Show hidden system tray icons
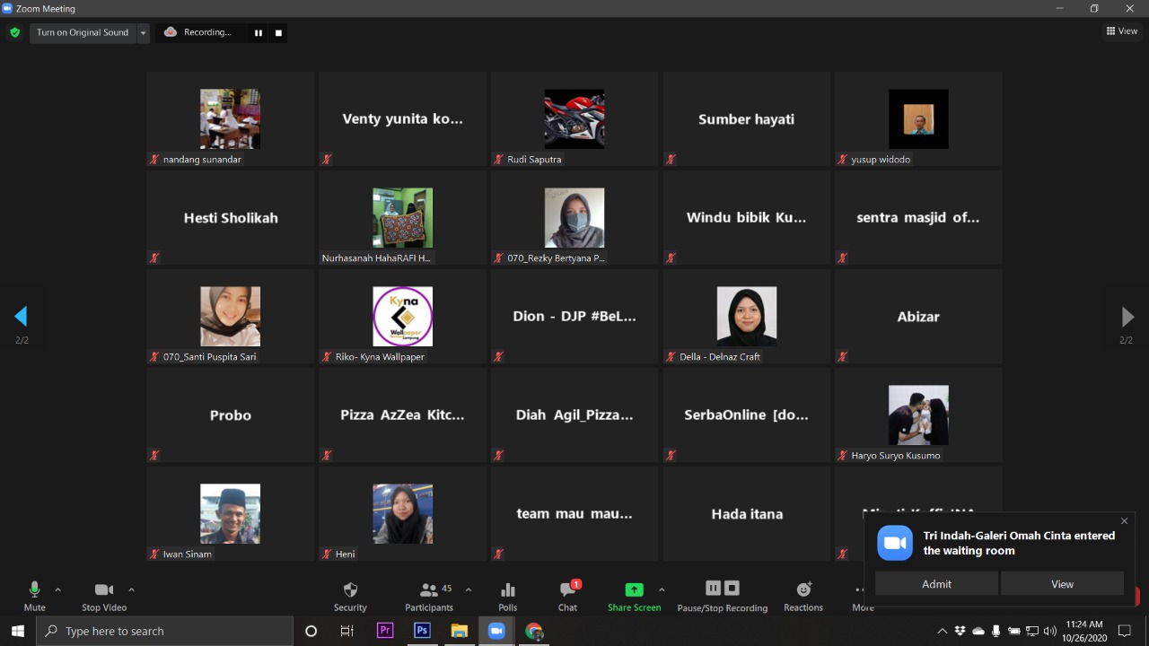The width and height of the screenshot is (1149, 646). 942,631
